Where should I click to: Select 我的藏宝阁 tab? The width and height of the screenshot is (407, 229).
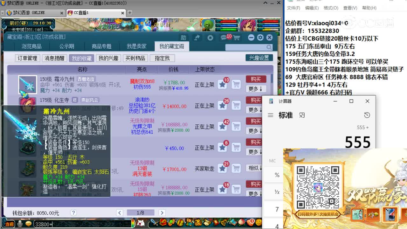pyautogui.click(x=172, y=46)
